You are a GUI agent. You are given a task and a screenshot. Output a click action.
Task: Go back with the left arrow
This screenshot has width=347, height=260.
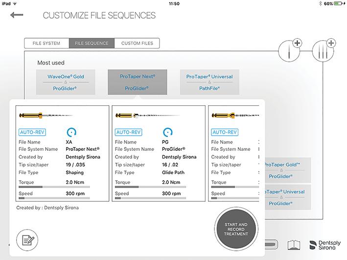17,15
